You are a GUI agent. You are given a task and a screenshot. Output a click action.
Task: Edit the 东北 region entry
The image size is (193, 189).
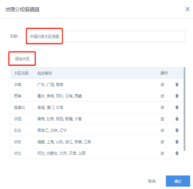coord(162,131)
